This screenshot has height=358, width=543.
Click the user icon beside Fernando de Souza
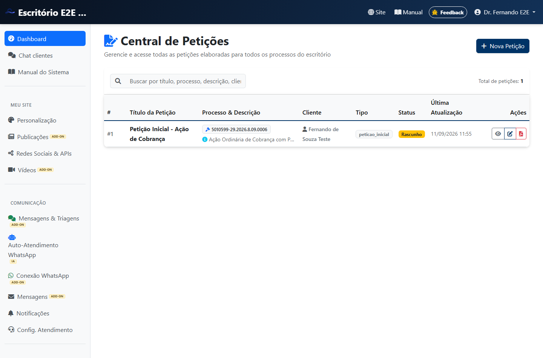click(305, 129)
